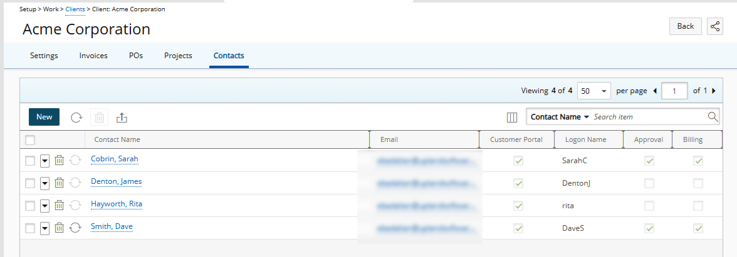Toggle Customer Portal checkbox for DaveS

tap(518, 228)
